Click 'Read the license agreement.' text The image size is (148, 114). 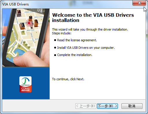point(77,40)
